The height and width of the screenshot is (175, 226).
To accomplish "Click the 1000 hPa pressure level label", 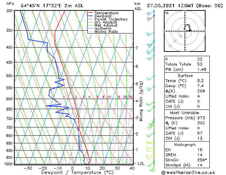I will tap(9, 164).
